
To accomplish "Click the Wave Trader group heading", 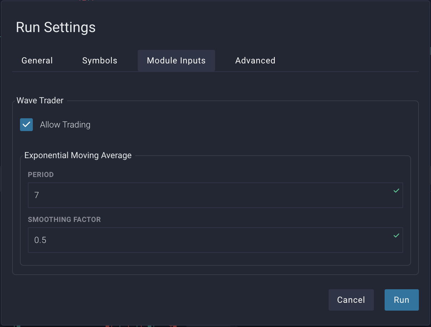I will [x=40, y=100].
